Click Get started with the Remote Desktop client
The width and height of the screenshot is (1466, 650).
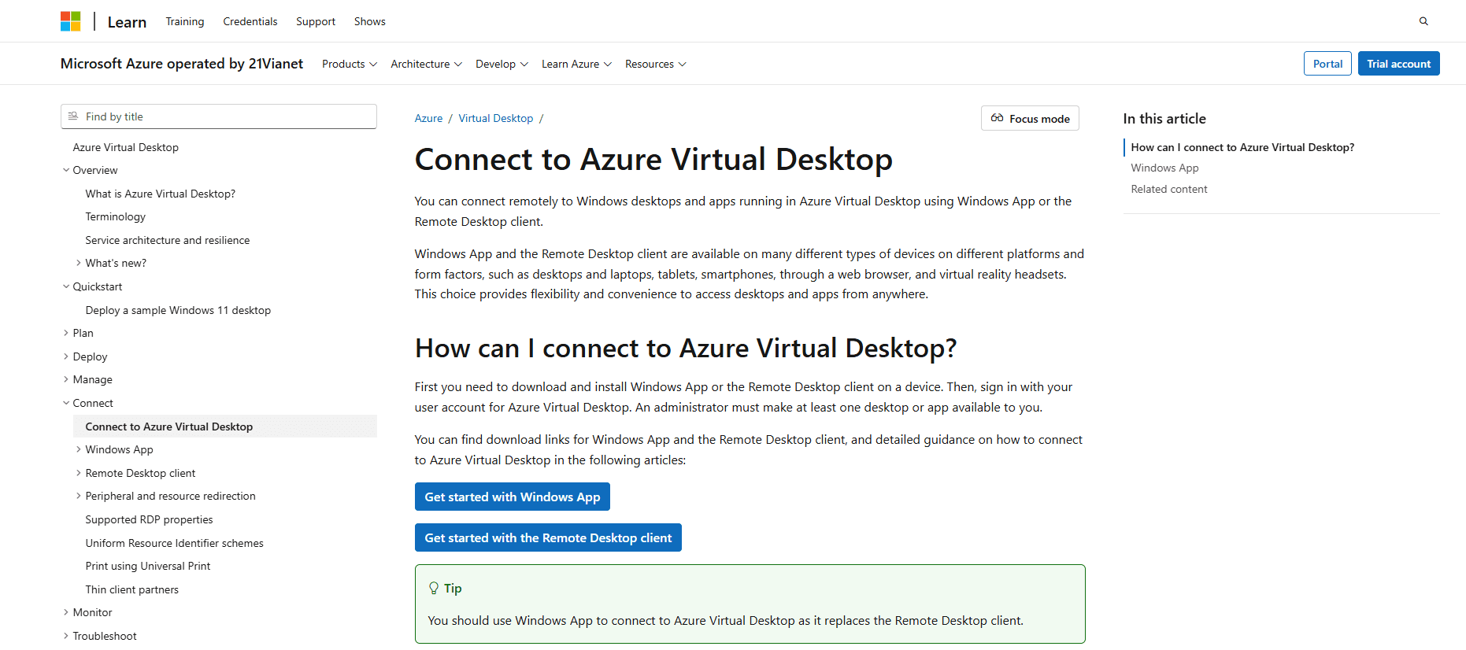click(548, 537)
